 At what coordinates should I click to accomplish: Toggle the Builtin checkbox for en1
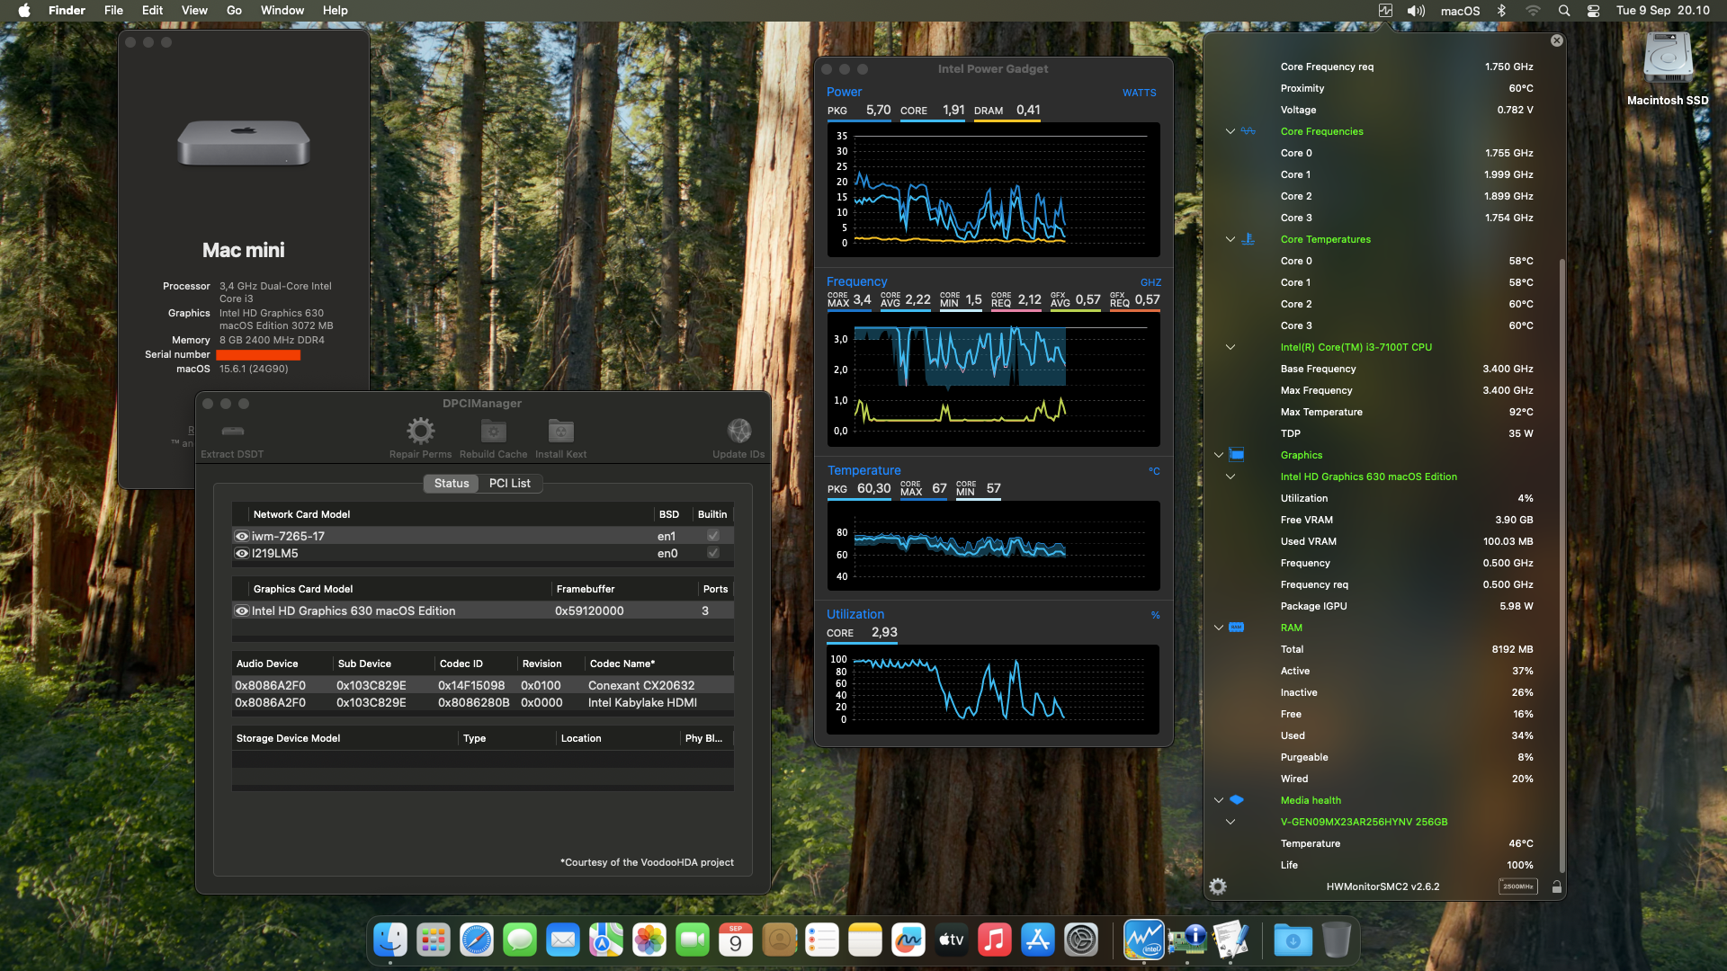point(713,536)
